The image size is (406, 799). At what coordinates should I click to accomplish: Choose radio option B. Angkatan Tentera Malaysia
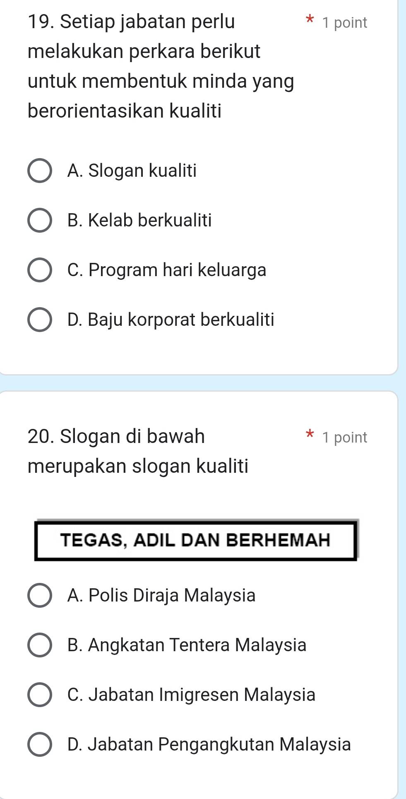(40, 645)
